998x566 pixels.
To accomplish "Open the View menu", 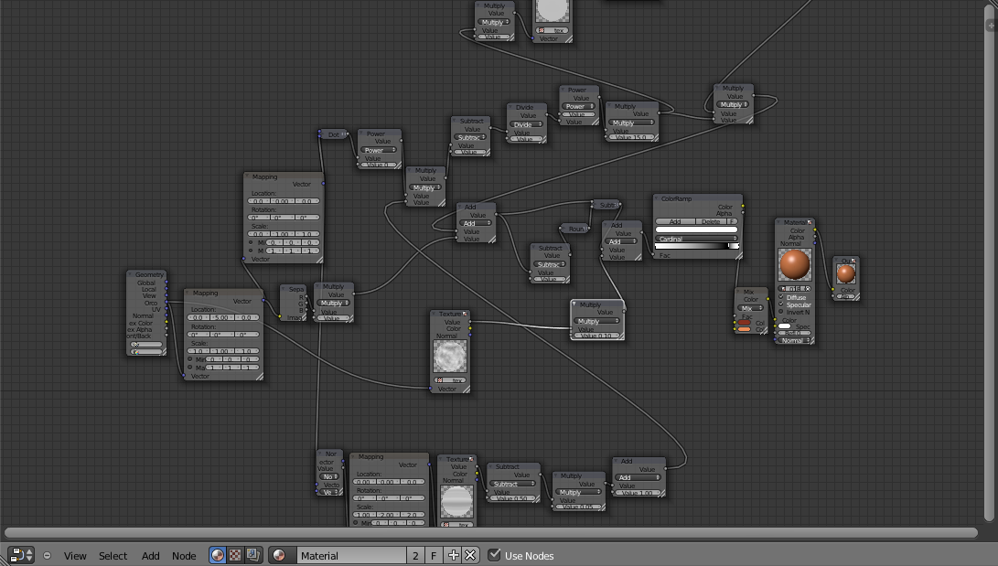I will (74, 555).
